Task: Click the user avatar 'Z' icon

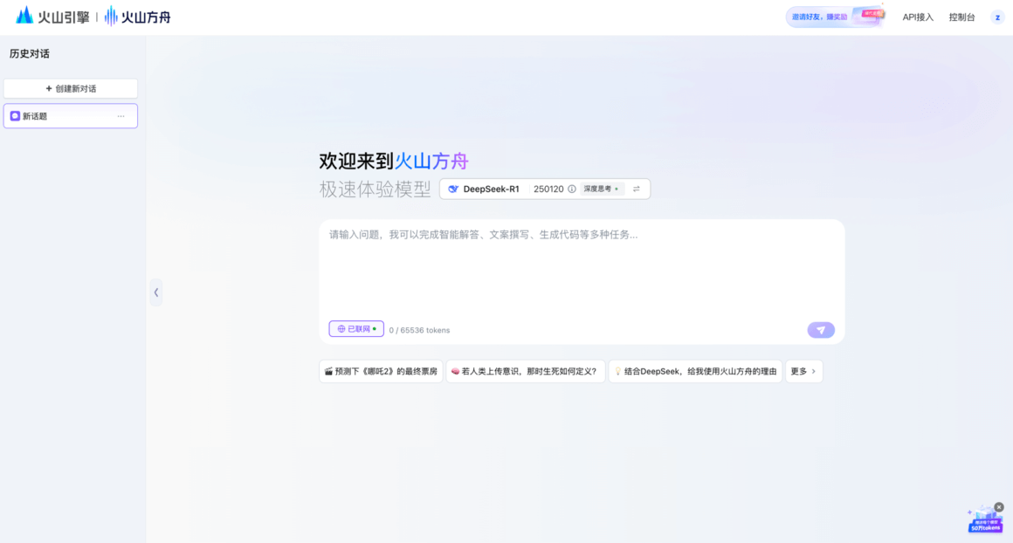Action: 997,17
